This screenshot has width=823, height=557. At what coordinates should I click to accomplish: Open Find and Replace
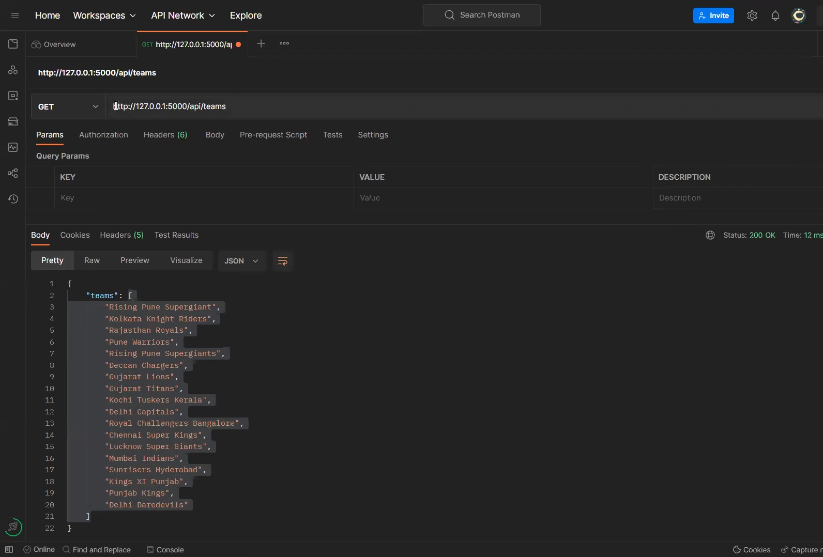coord(97,550)
